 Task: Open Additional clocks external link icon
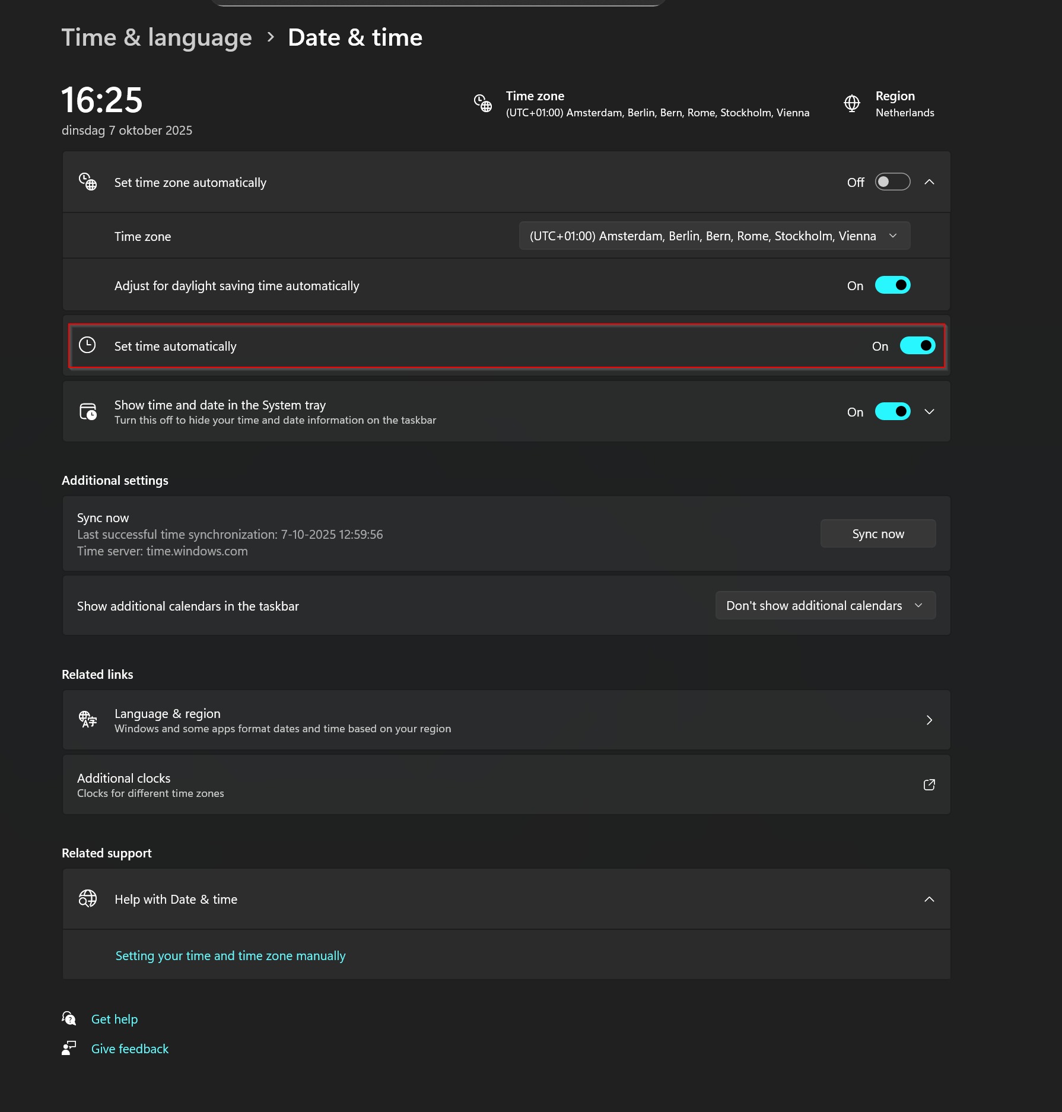[929, 784]
